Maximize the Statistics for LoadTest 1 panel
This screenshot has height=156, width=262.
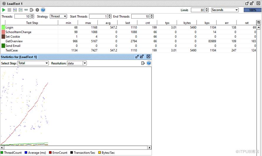pyautogui.click(x=142, y=57)
